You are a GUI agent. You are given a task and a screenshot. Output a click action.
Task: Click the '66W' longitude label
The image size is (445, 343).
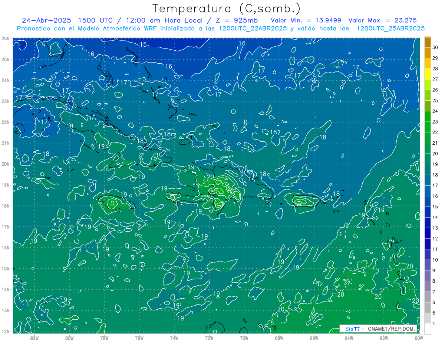pyautogui.click(x=314, y=337)
